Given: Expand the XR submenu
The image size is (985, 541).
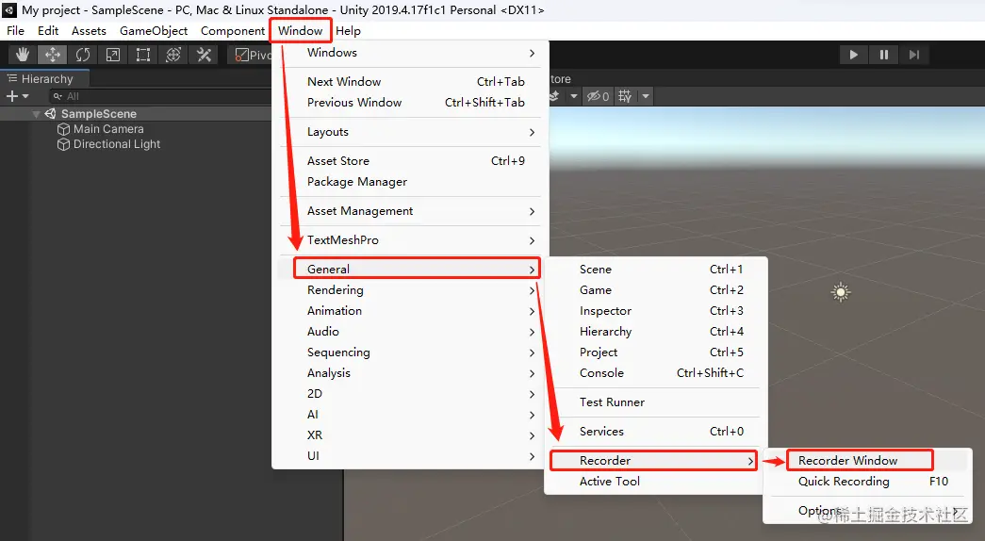Looking at the screenshot, I should point(410,434).
